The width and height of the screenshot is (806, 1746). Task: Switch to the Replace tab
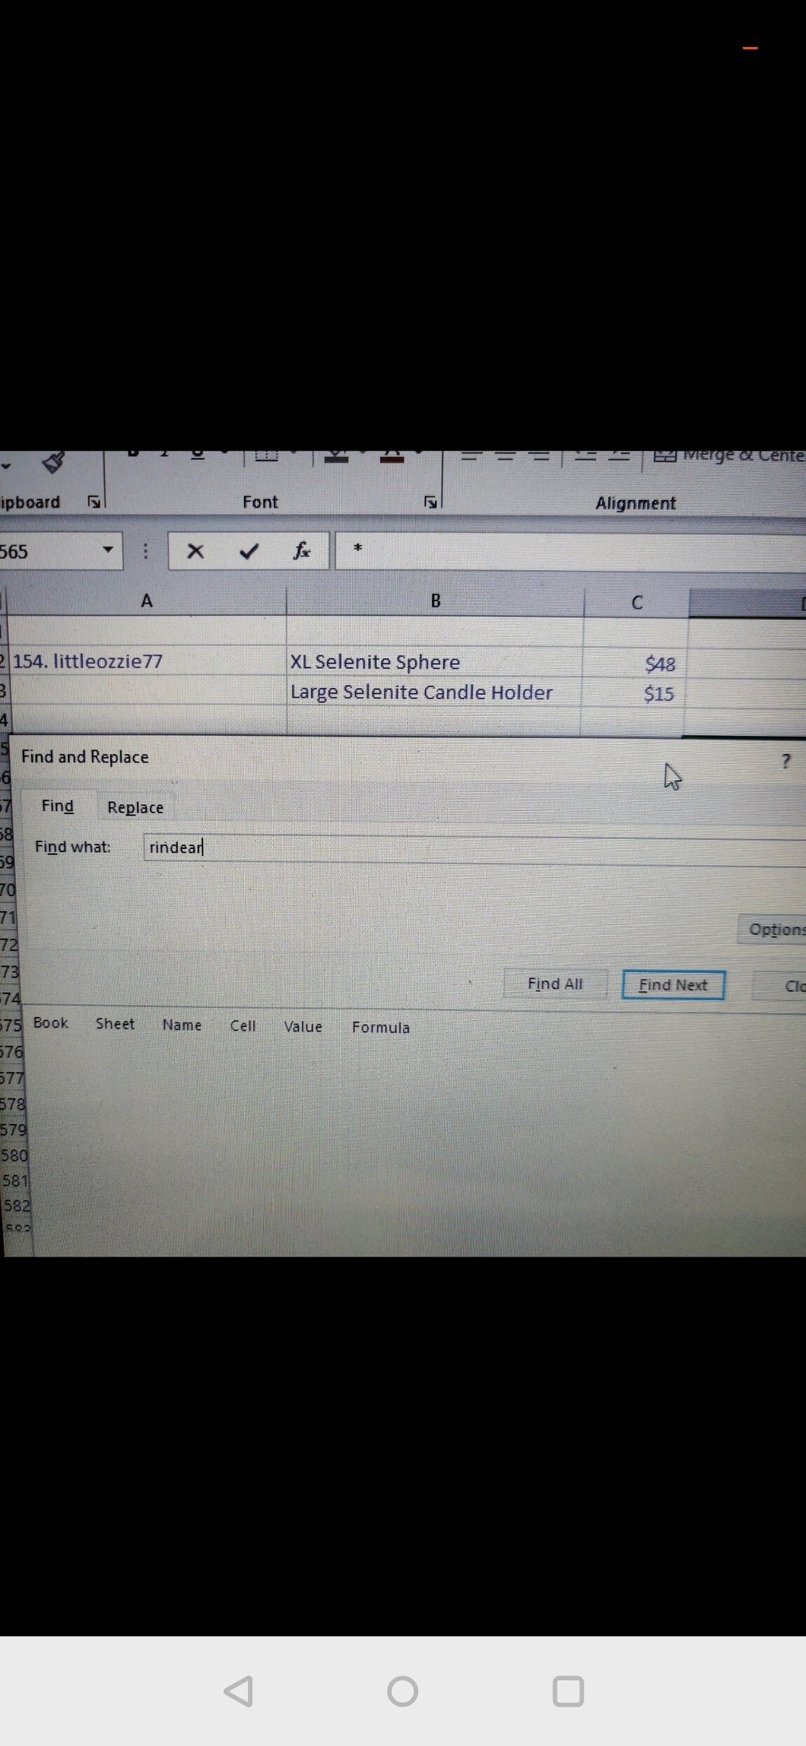pos(135,807)
